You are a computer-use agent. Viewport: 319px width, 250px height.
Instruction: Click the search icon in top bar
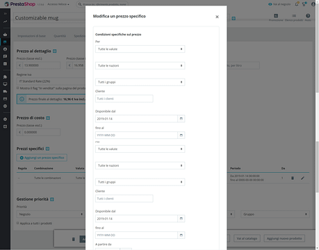(80, 4)
